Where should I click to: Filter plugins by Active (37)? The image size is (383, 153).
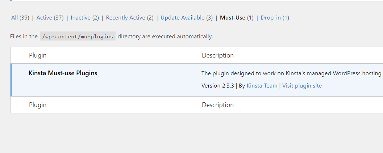click(50, 18)
